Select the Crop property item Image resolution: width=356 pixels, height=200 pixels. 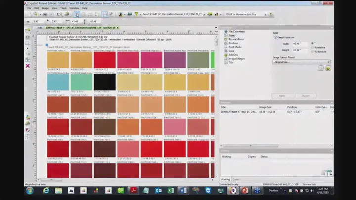coord(231,51)
